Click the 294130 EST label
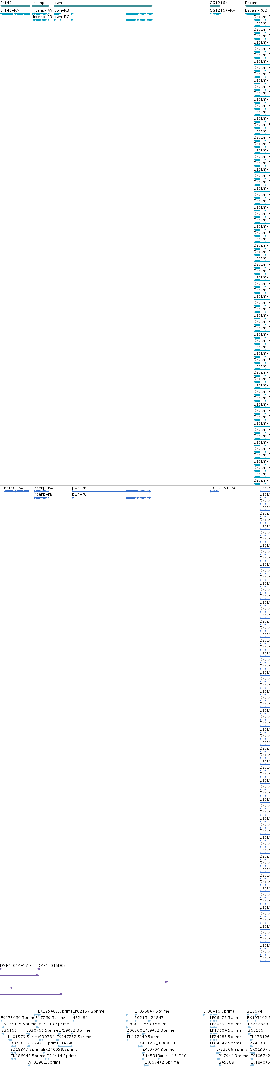This screenshot has width=270, height=1067. tap(257, 1043)
